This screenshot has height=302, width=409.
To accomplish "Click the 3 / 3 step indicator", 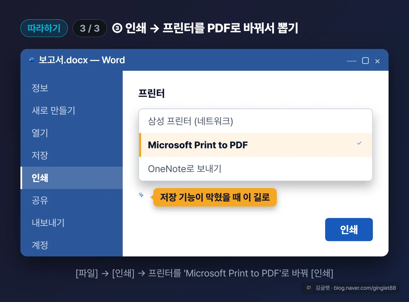I will click(x=90, y=28).
